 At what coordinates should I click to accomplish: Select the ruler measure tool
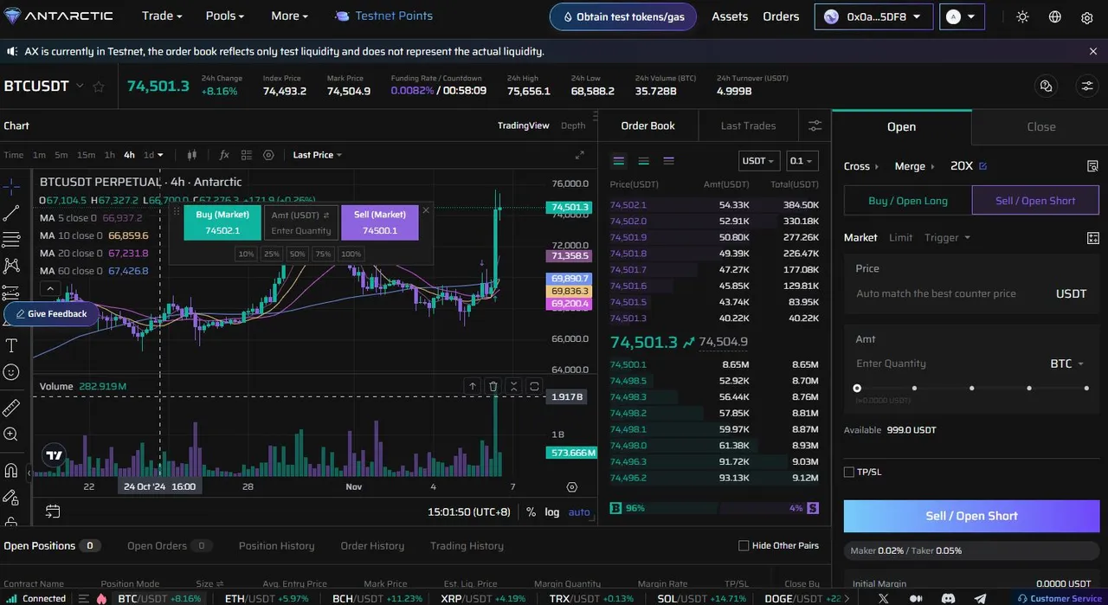(x=11, y=408)
